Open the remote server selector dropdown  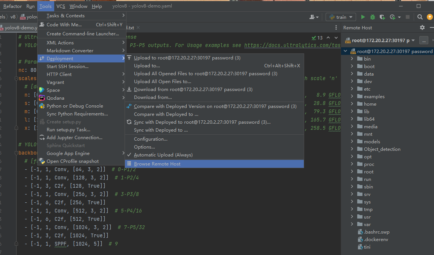pyautogui.click(x=380, y=40)
